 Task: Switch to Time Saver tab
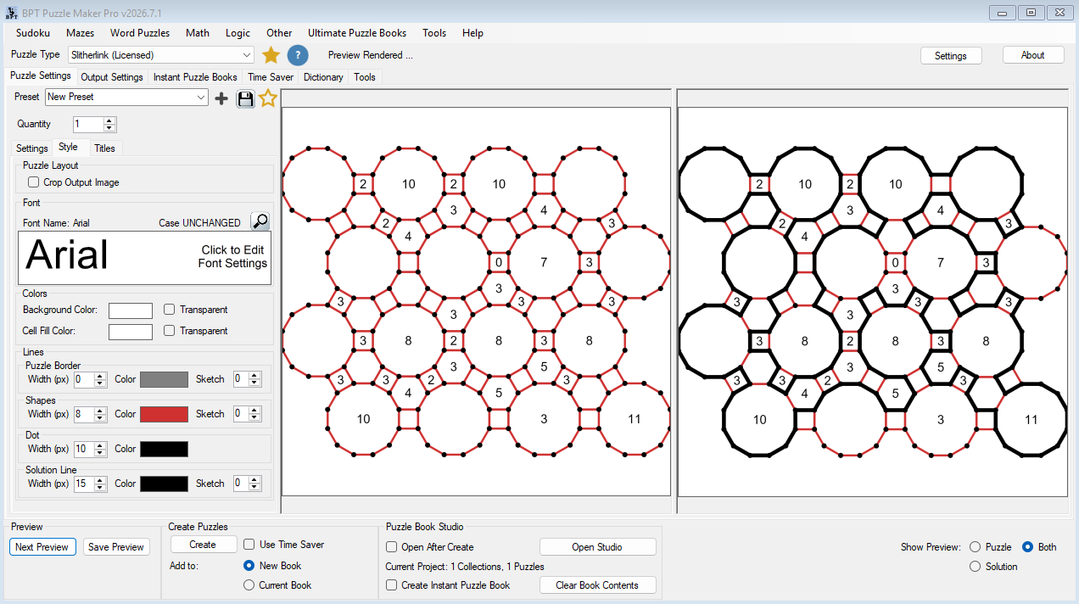tap(271, 77)
